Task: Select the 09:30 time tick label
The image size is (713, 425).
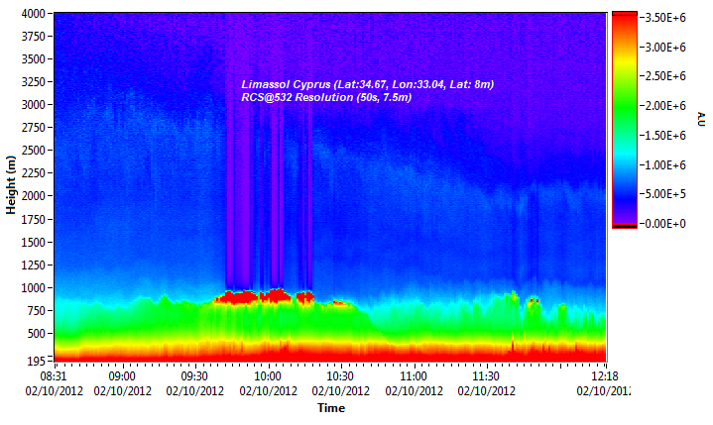Action: click(x=195, y=376)
